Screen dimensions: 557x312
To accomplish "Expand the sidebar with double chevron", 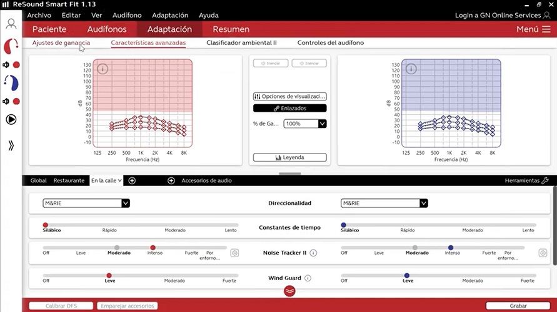I will (x=11, y=145).
